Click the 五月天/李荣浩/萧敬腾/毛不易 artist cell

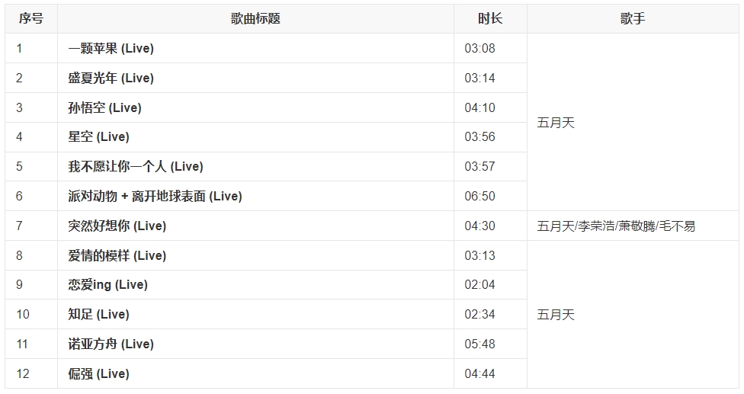point(616,226)
